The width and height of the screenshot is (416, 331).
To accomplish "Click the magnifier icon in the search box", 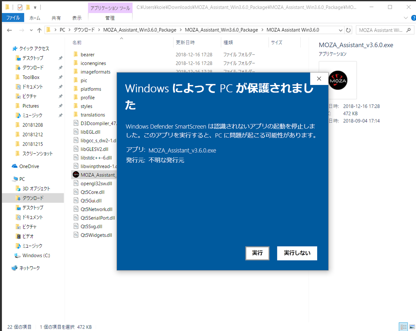I will click(409, 30).
